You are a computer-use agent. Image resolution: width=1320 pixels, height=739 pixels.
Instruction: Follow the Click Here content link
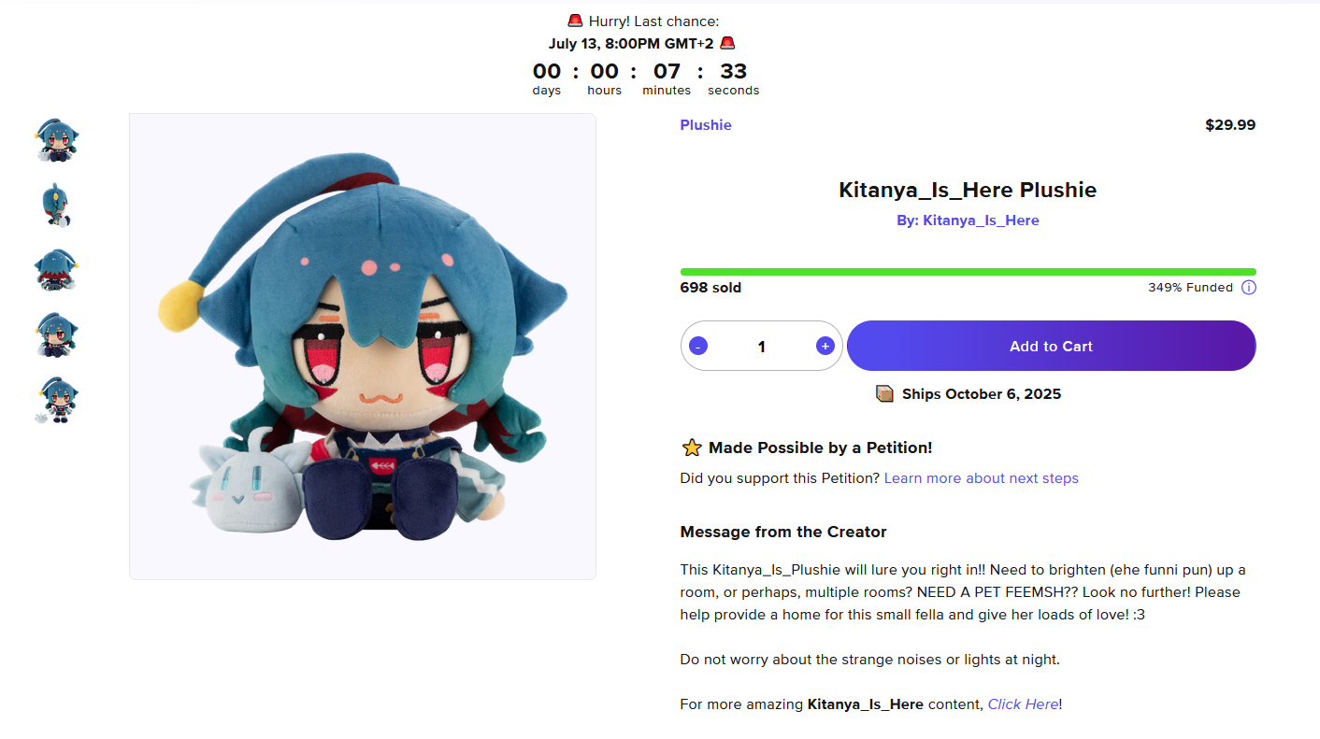point(1023,704)
